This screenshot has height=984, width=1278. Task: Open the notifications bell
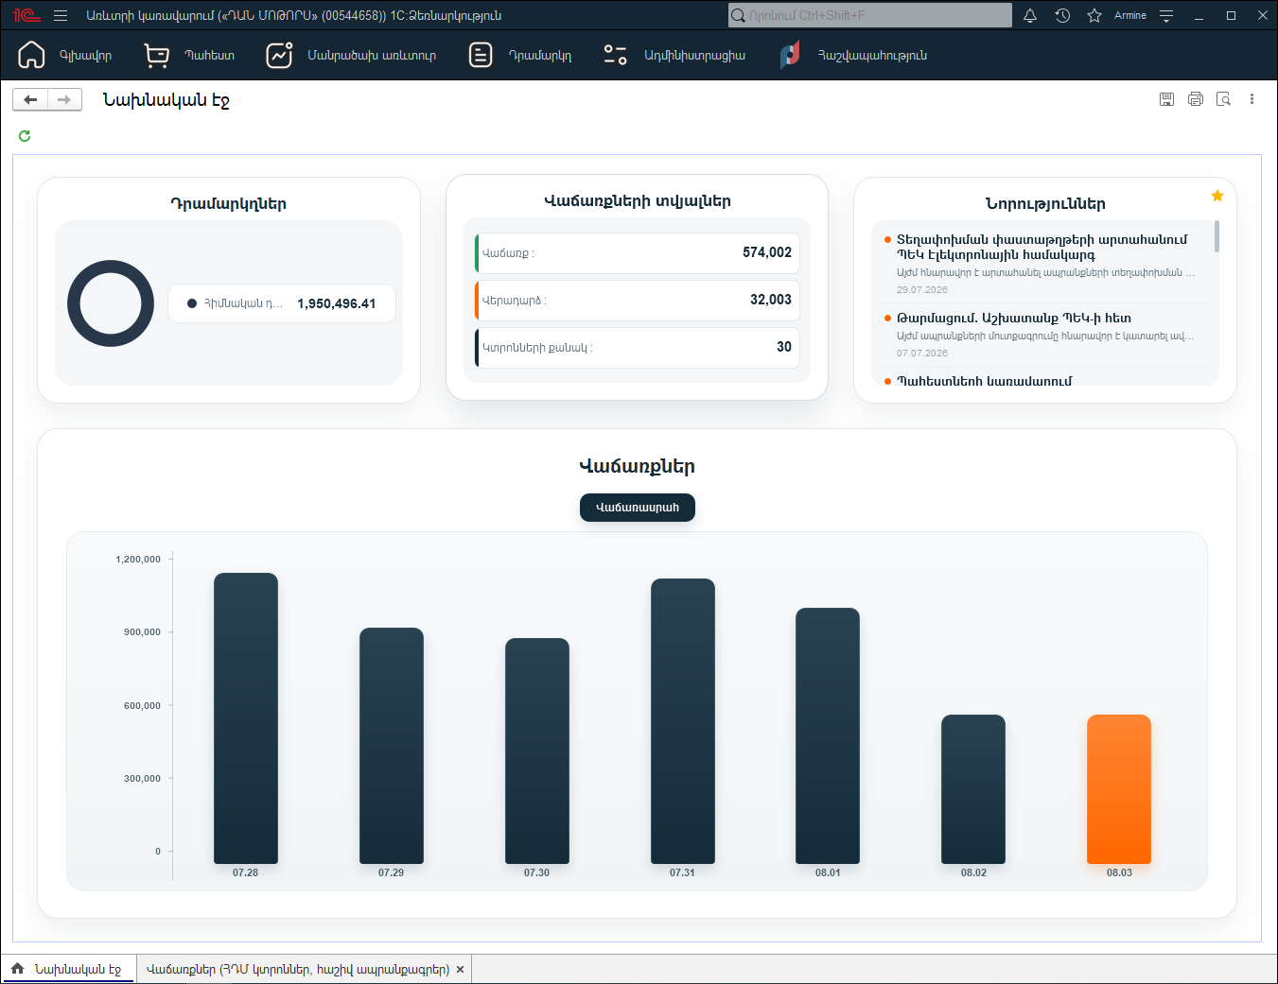pyautogui.click(x=1030, y=15)
